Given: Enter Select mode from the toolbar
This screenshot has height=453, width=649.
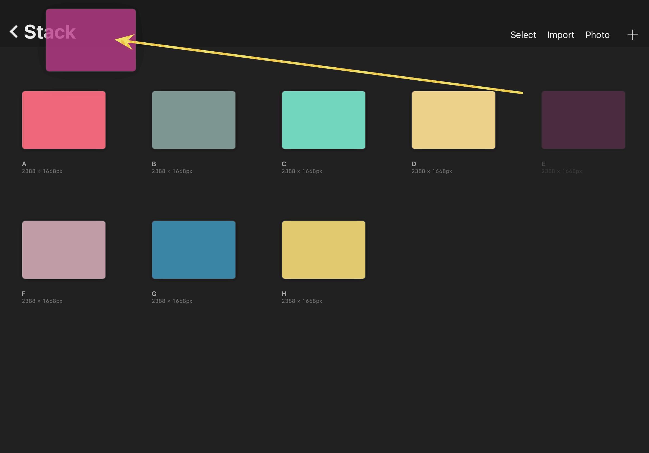Looking at the screenshot, I should (523, 35).
